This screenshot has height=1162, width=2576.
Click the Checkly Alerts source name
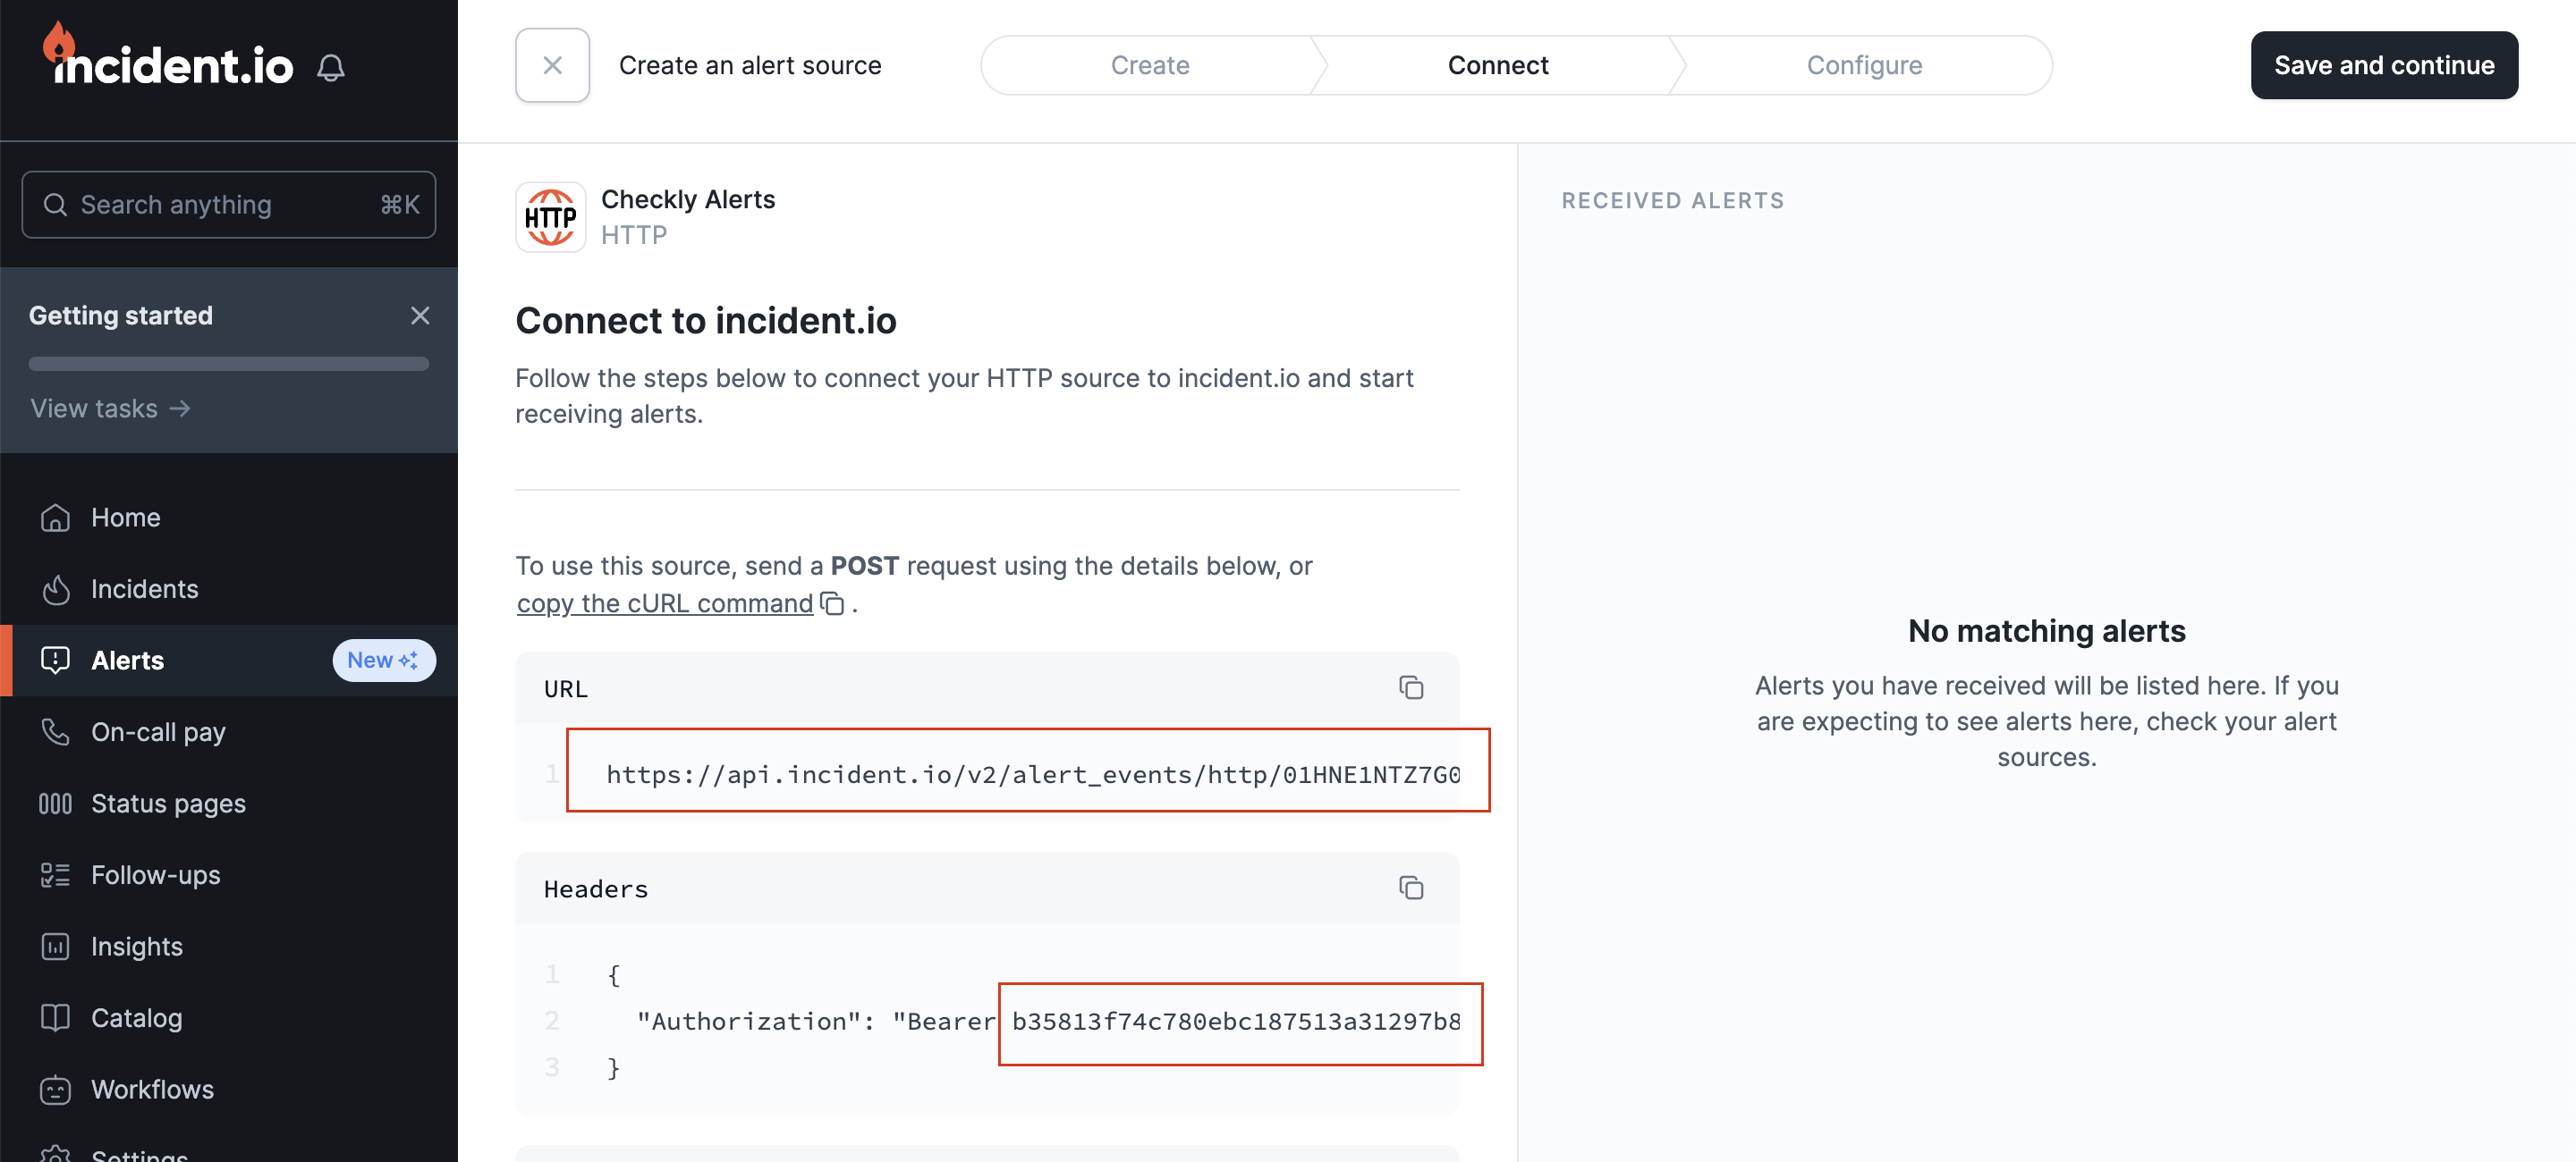688,200
